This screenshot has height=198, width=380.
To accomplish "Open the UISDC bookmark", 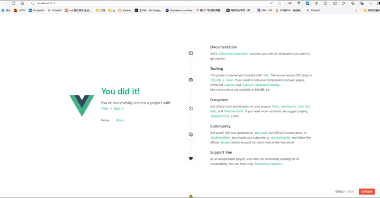I will [20, 11].
